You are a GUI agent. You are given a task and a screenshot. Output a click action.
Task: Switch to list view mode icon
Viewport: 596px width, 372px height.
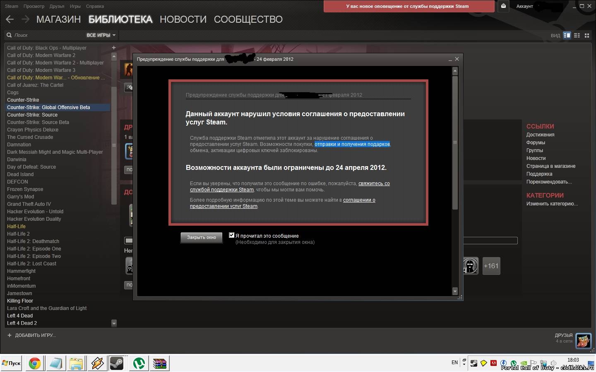pyautogui.click(x=577, y=36)
